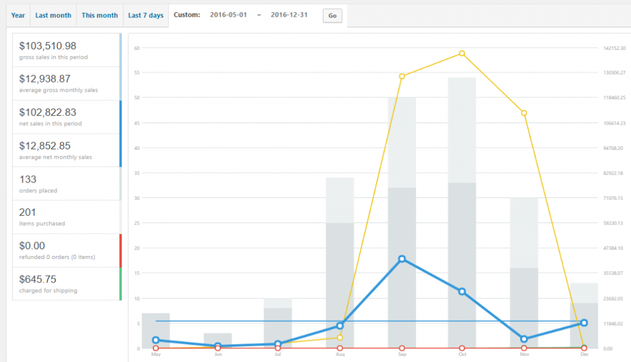Click the $103,510.98 gross sales amount

47,46
